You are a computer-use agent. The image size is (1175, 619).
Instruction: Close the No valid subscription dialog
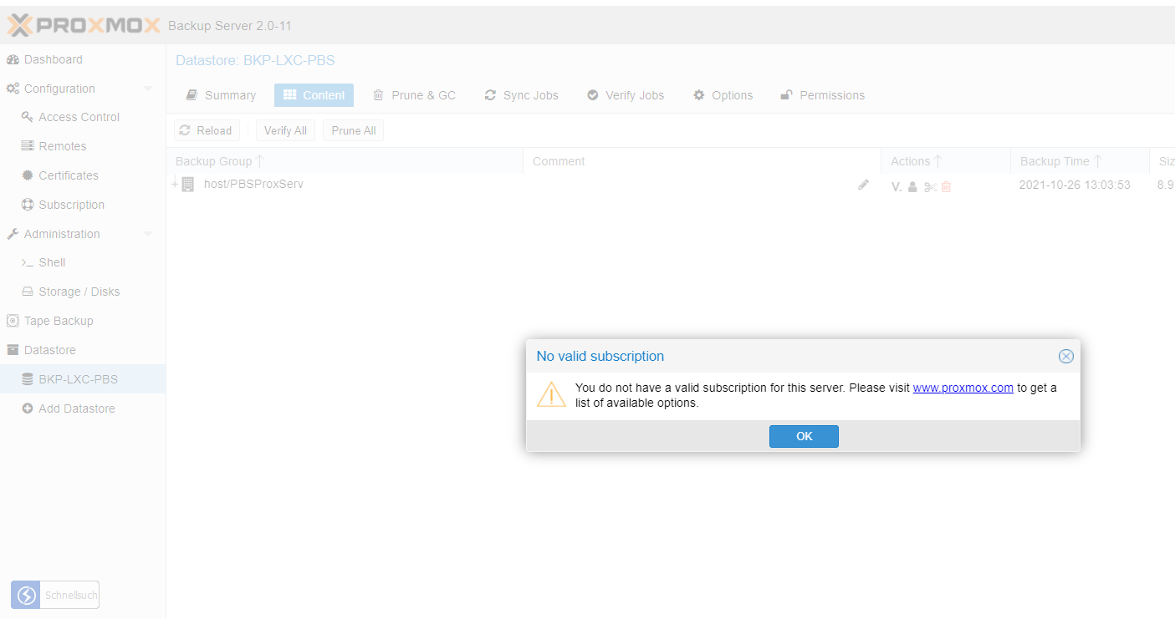(1065, 356)
